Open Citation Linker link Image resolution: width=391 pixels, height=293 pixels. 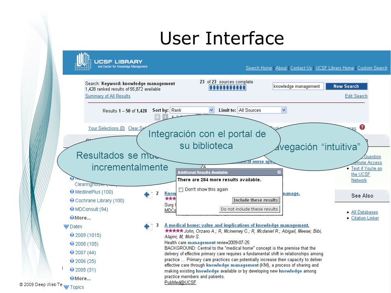(365, 218)
